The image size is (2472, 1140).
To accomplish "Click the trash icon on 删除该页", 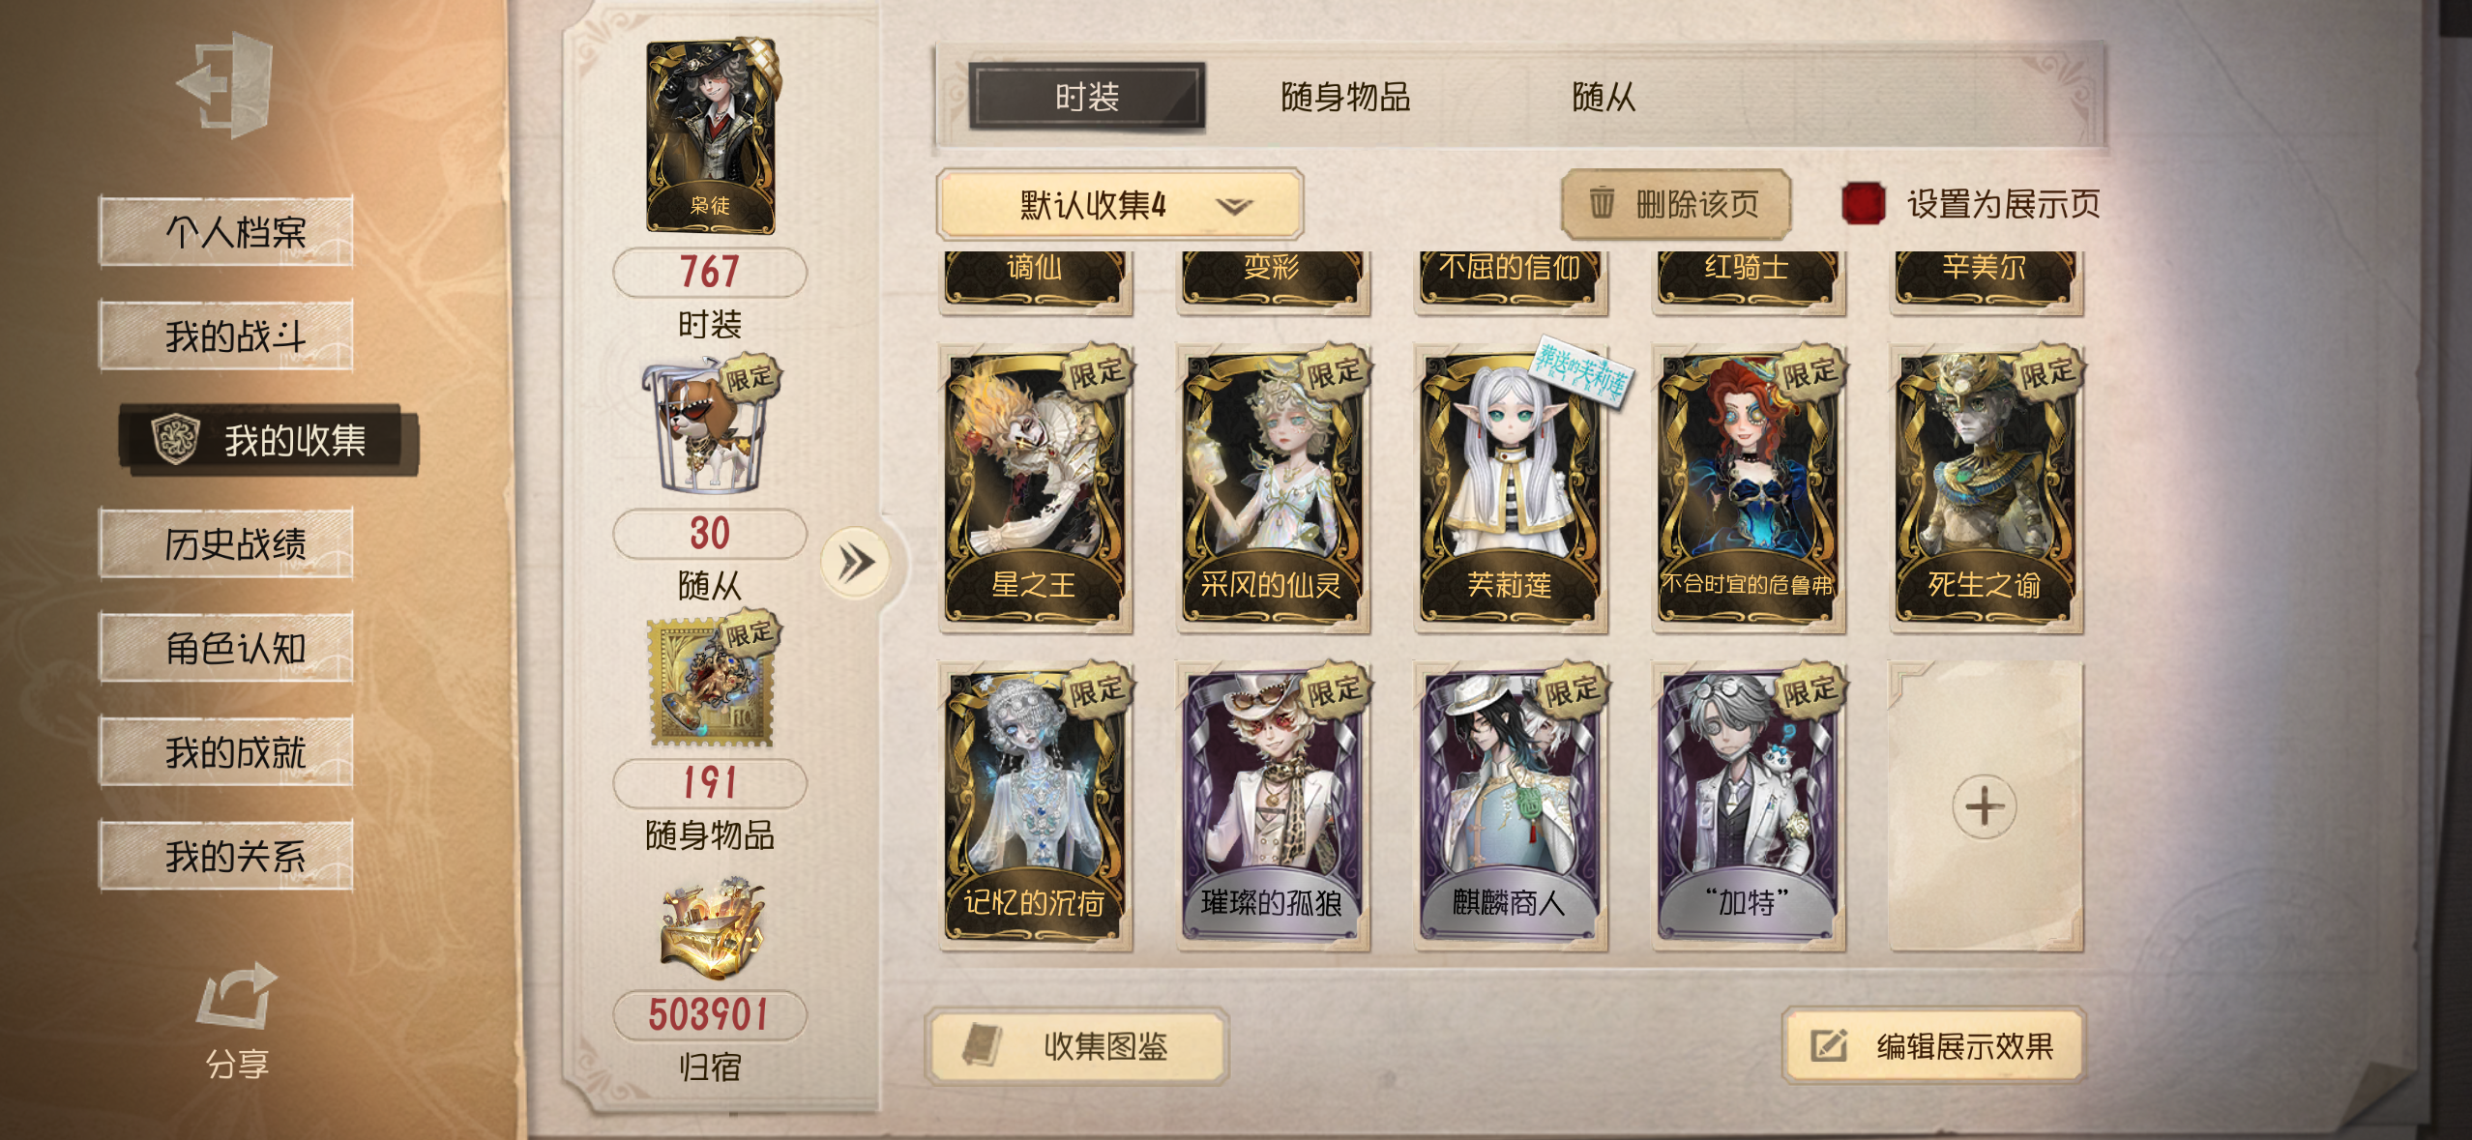I will pyautogui.click(x=1603, y=202).
